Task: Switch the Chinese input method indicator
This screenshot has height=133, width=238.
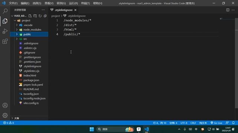Action: pos(196,129)
